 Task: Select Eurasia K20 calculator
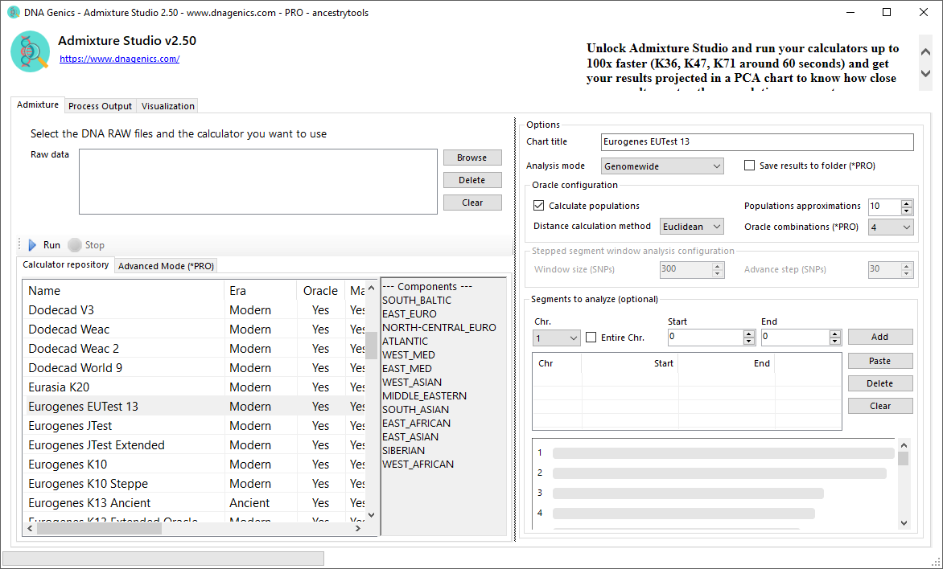coord(194,387)
